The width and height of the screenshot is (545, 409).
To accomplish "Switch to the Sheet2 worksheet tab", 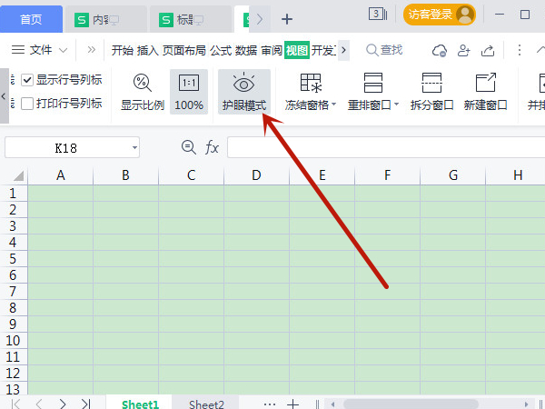I will [x=206, y=404].
